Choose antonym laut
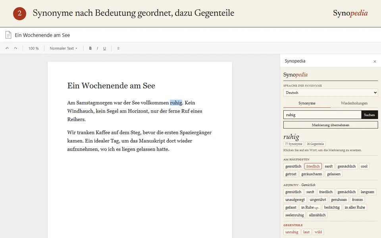 pos(306,232)
